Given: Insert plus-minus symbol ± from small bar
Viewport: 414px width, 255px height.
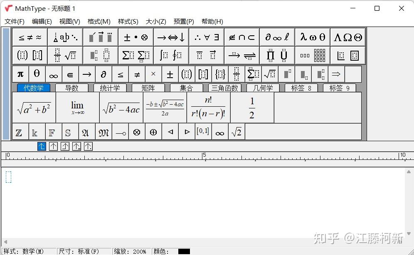Looking at the screenshot, I should 170,74.
